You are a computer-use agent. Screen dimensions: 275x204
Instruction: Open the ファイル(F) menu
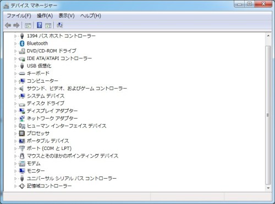coord(19,15)
